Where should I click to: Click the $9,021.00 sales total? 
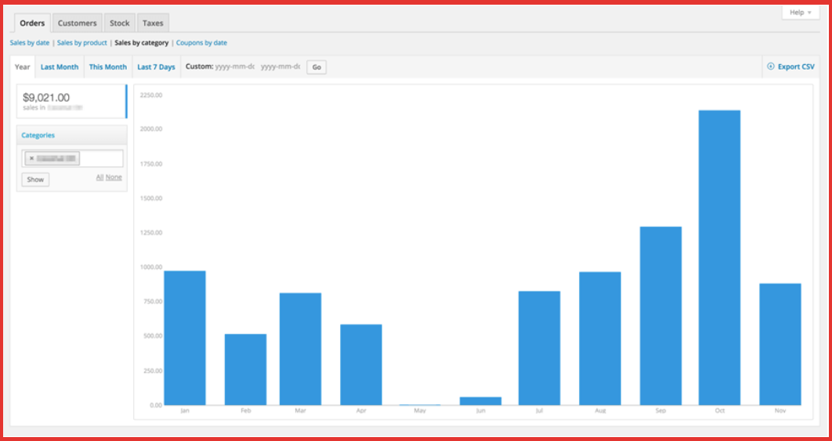pyautogui.click(x=46, y=98)
